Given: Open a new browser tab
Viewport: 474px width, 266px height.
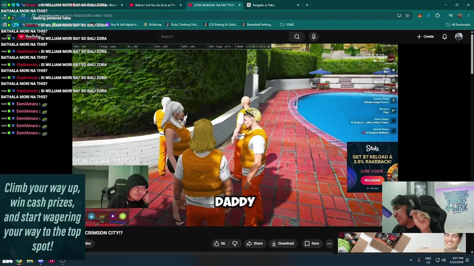Looking at the screenshot, I should [307, 5].
